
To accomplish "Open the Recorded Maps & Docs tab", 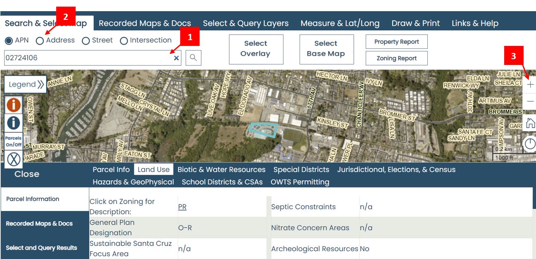I will point(145,23).
